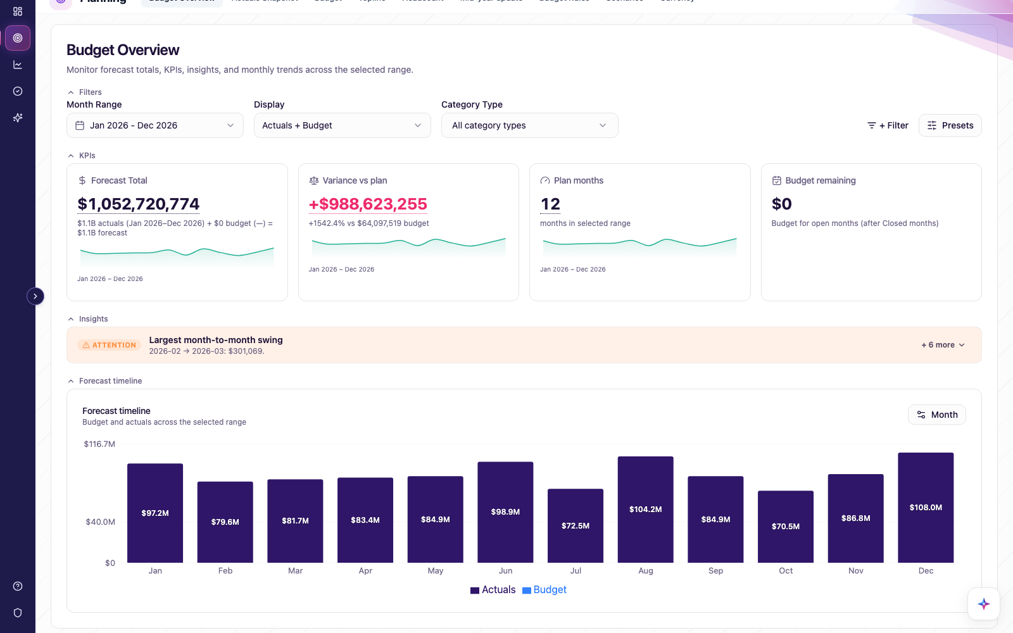Viewport: 1013px width, 633px height.
Task: Click the warning triangle in ATTENTION badge
Action: 86,345
